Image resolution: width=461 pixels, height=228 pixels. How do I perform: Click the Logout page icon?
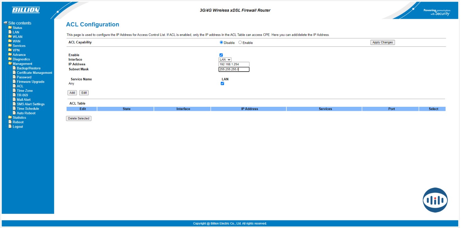click(10, 127)
